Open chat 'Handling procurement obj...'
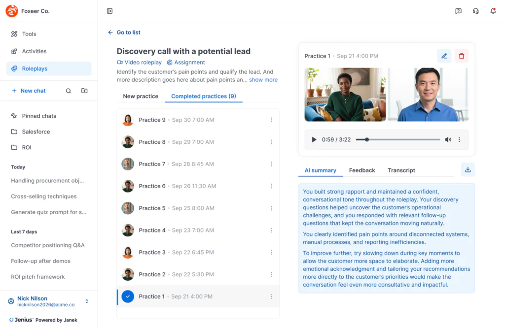The image size is (505, 328). click(x=47, y=180)
